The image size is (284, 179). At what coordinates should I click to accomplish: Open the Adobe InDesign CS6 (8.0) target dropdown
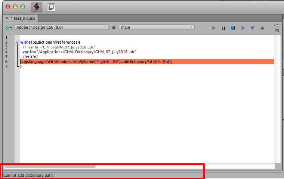coord(61,27)
